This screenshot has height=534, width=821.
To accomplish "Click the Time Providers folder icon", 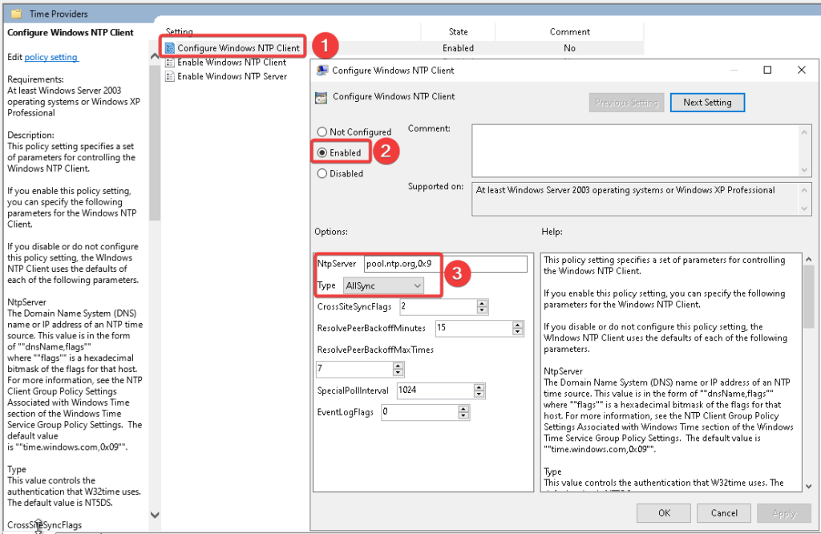I will (16, 14).
